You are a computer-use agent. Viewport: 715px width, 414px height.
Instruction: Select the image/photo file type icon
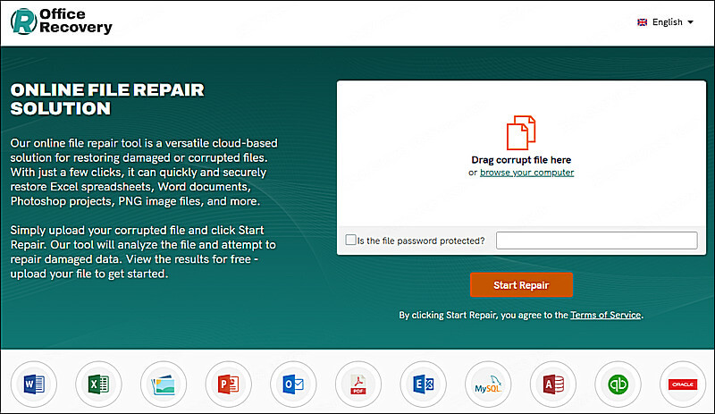[164, 384]
